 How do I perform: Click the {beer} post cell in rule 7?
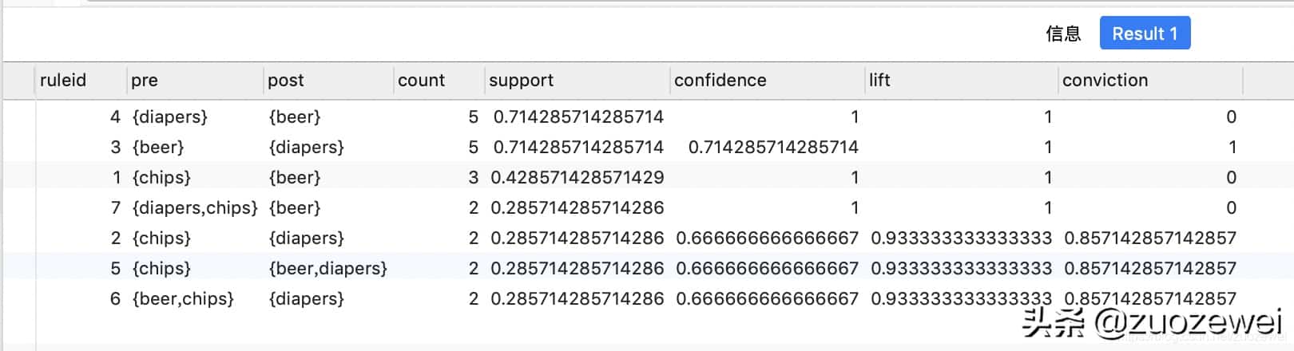point(295,208)
